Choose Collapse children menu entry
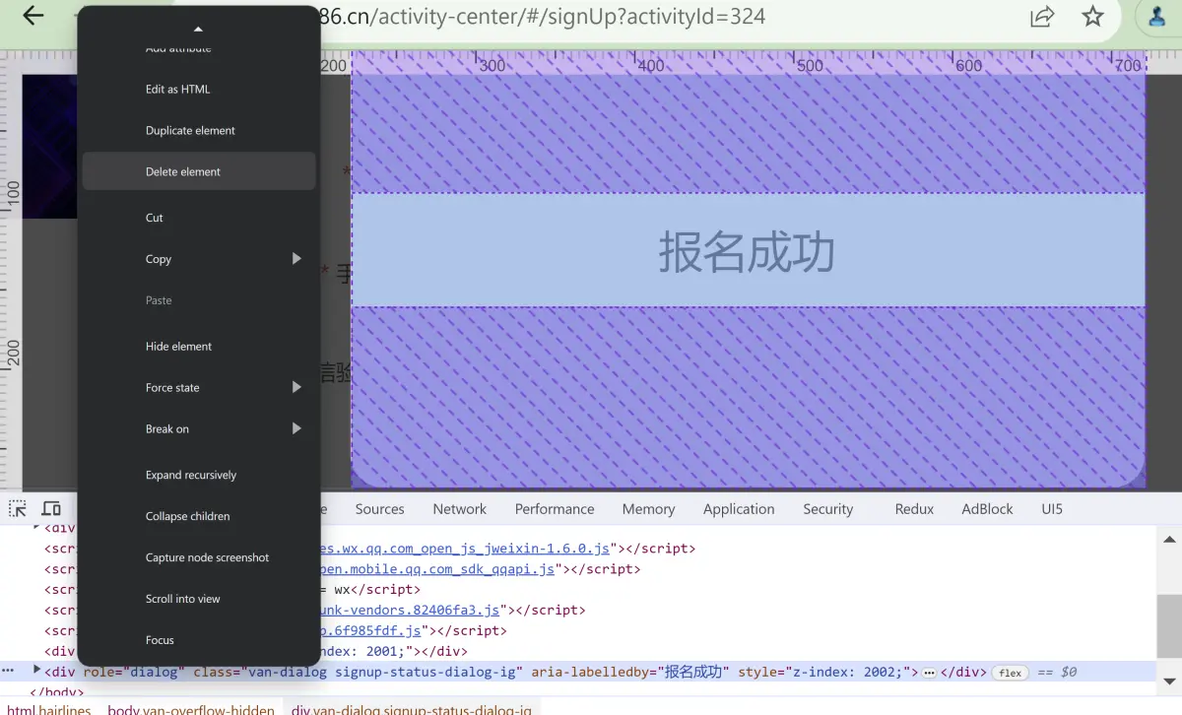Screen dimensions: 1182x715 [x=199, y=517]
